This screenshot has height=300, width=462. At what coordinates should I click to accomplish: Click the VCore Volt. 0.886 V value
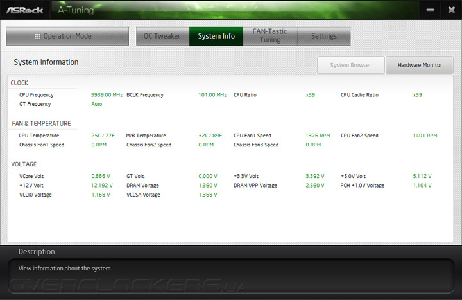point(101,176)
